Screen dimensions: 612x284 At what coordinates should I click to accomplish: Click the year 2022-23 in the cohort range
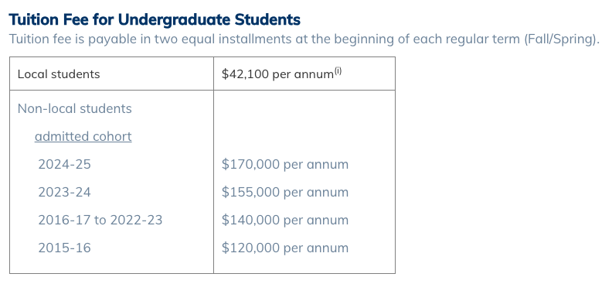136,220
